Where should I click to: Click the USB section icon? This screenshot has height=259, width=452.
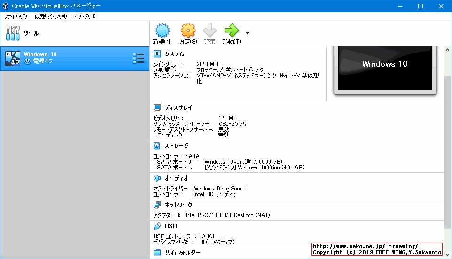[157, 226]
